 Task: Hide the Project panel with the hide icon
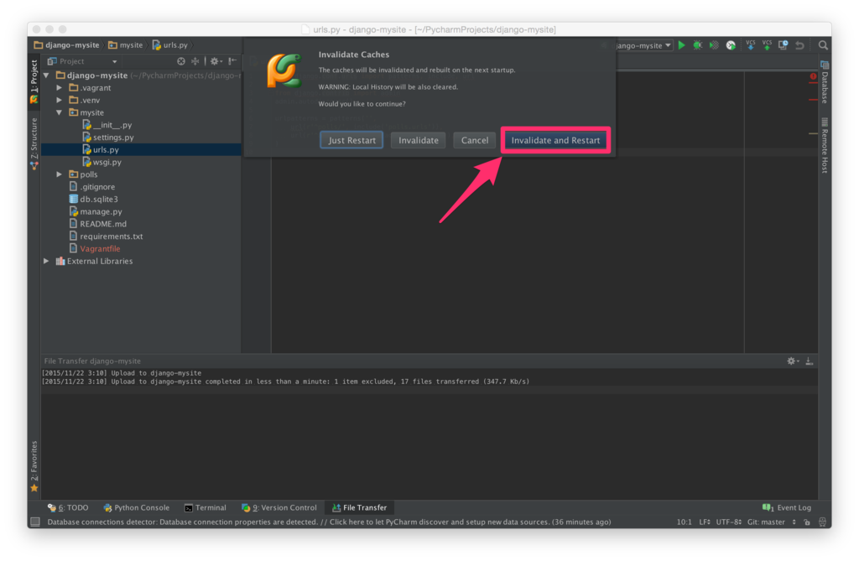232,61
